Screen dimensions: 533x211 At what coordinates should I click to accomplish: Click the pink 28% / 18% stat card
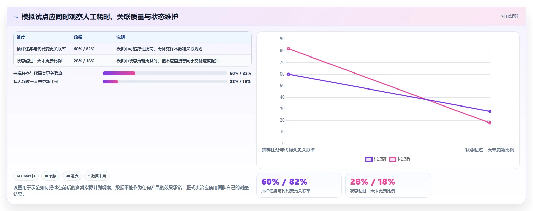[x=388, y=185]
